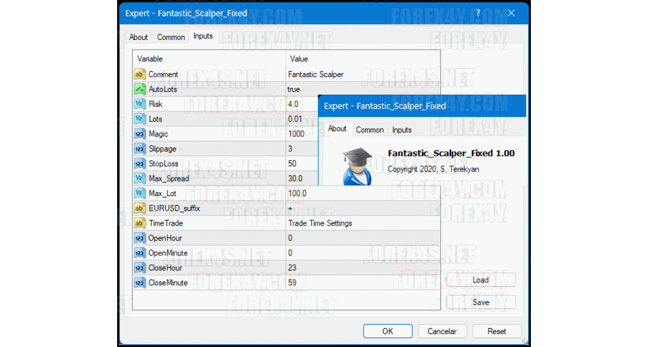648x347 pixels.
Task: Switch to the About tab in main dialog
Action: (x=138, y=37)
